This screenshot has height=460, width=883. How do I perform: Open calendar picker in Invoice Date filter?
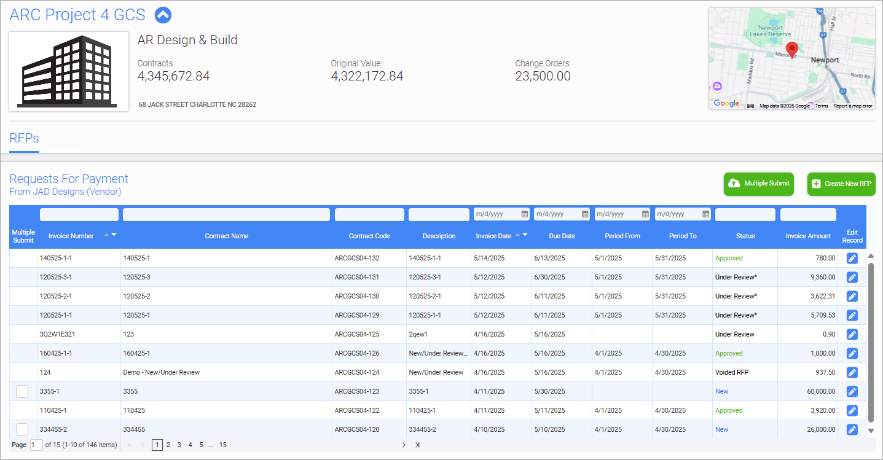pos(524,214)
